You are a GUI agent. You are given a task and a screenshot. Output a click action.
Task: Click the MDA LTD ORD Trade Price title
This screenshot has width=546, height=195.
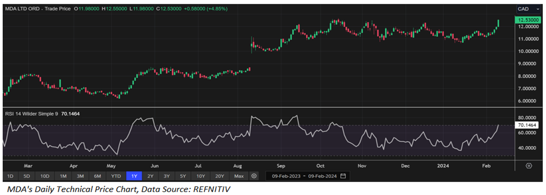[x=38, y=8]
